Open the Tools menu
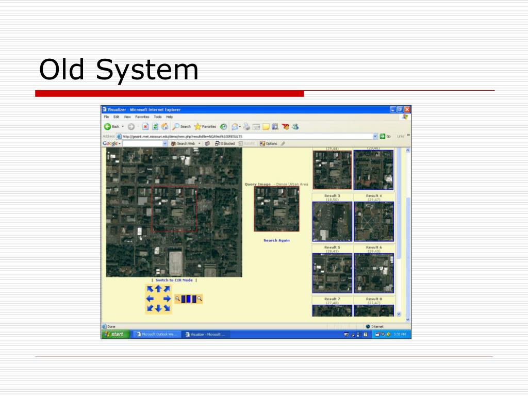The image size is (528, 396). point(158,117)
